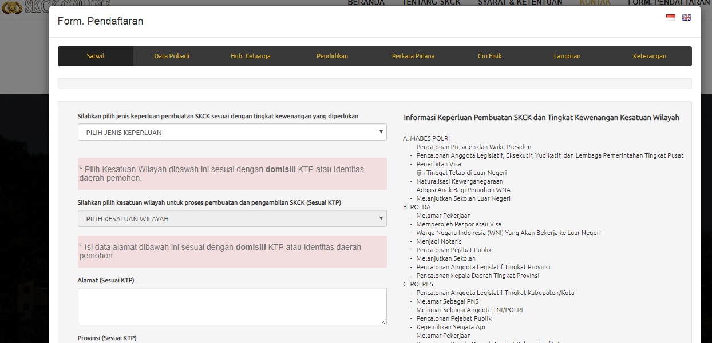
Task: Click the pink notice about Kesatuan Wilayah
Action: [x=232, y=174]
